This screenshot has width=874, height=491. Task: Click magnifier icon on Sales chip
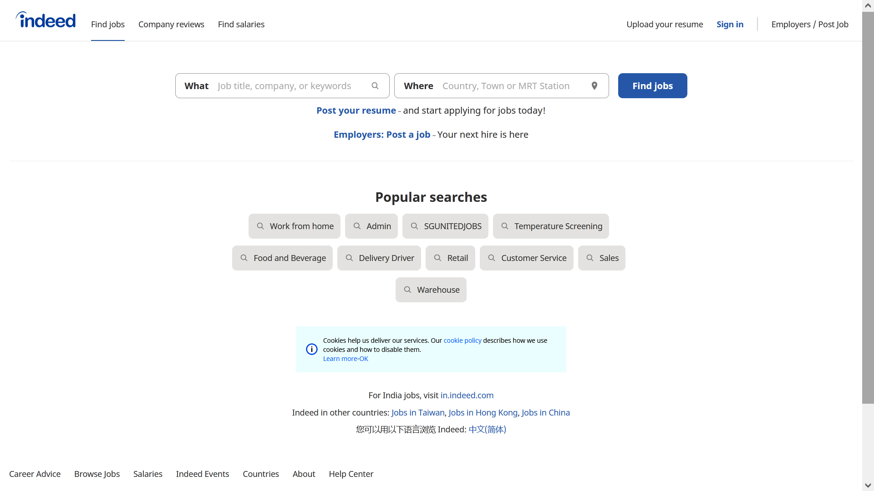click(590, 258)
